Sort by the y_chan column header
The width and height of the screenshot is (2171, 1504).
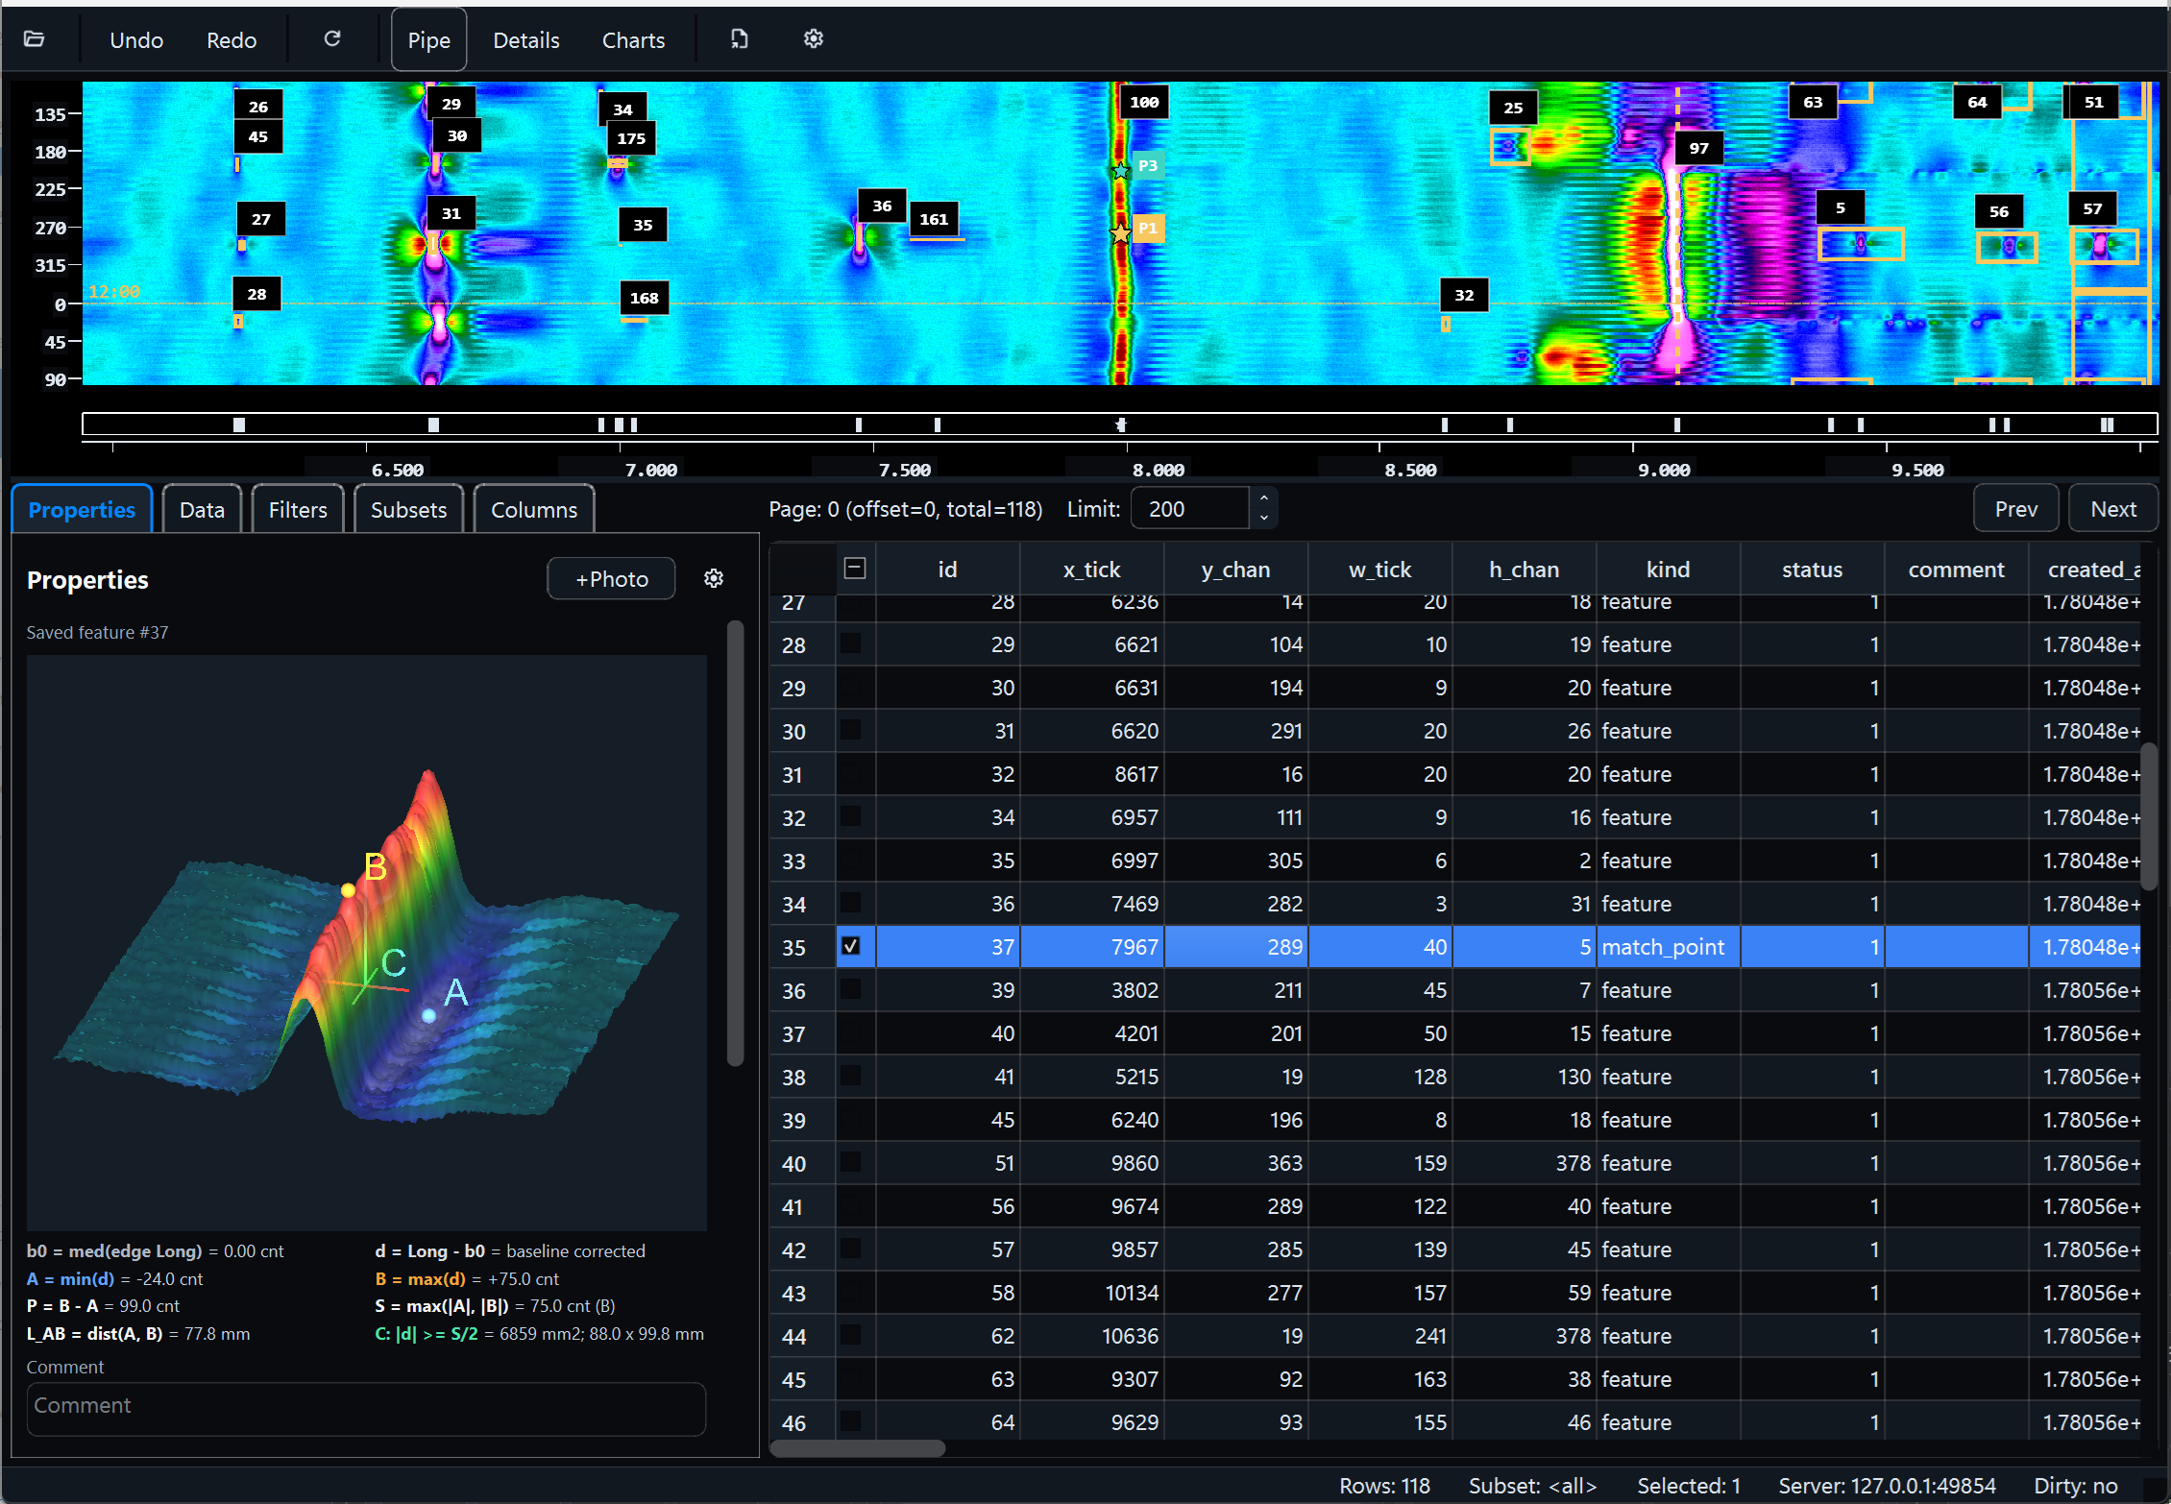1235,570
